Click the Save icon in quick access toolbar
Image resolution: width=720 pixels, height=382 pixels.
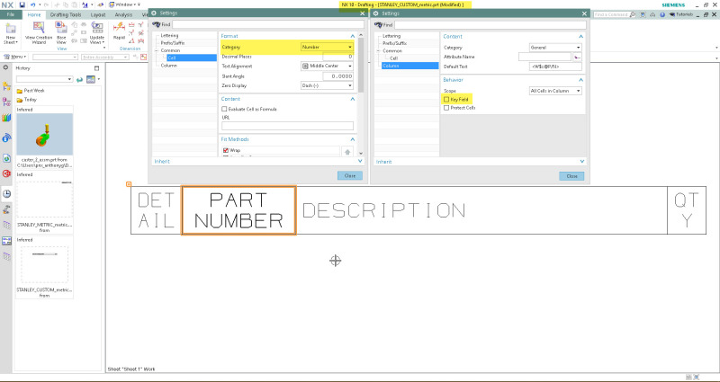pyautogui.click(x=22, y=4)
